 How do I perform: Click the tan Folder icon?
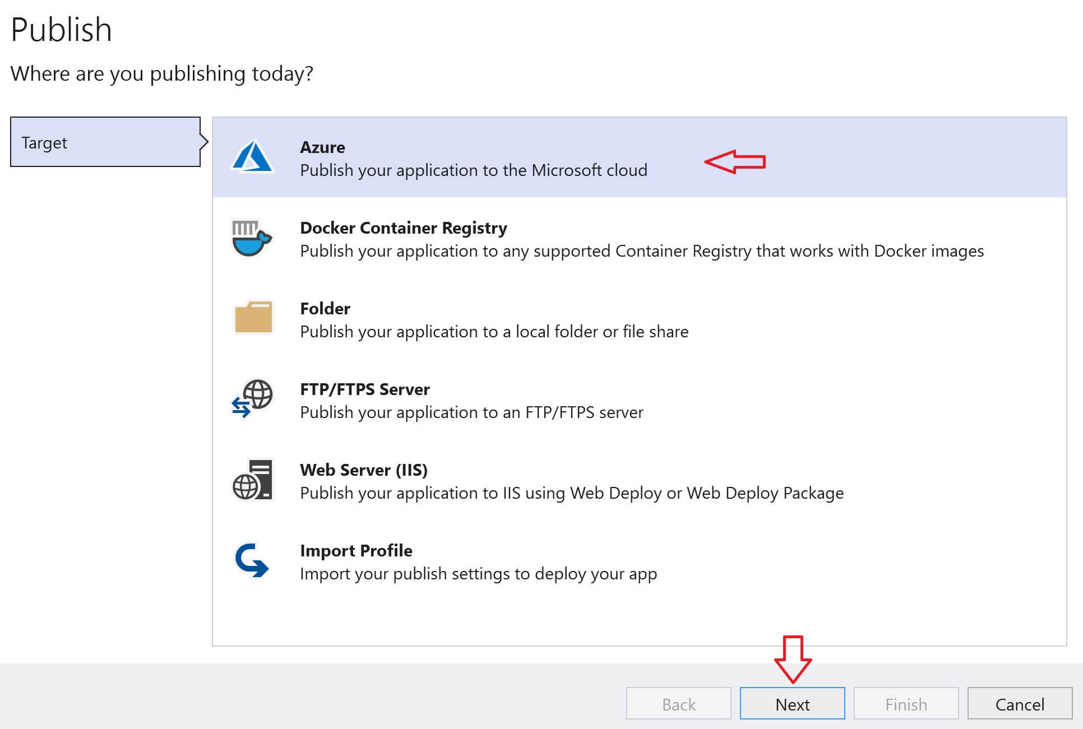tap(253, 317)
